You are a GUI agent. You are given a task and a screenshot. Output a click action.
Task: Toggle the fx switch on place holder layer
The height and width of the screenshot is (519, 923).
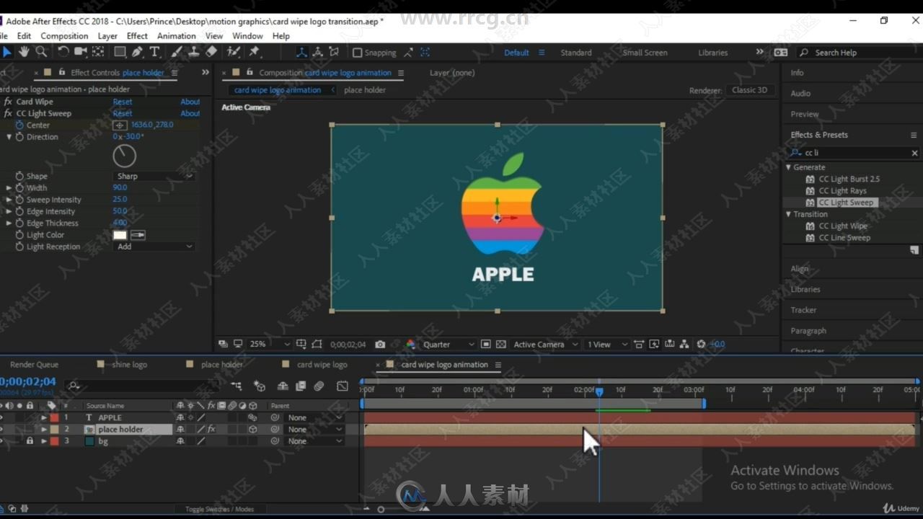click(x=211, y=430)
